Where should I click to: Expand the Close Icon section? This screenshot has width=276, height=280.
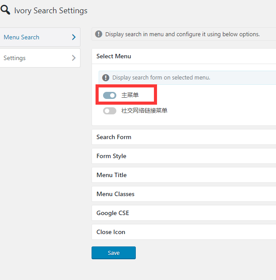pyautogui.click(x=184, y=232)
